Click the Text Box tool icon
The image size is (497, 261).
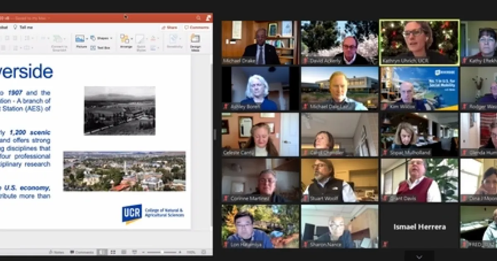[x=93, y=48]
